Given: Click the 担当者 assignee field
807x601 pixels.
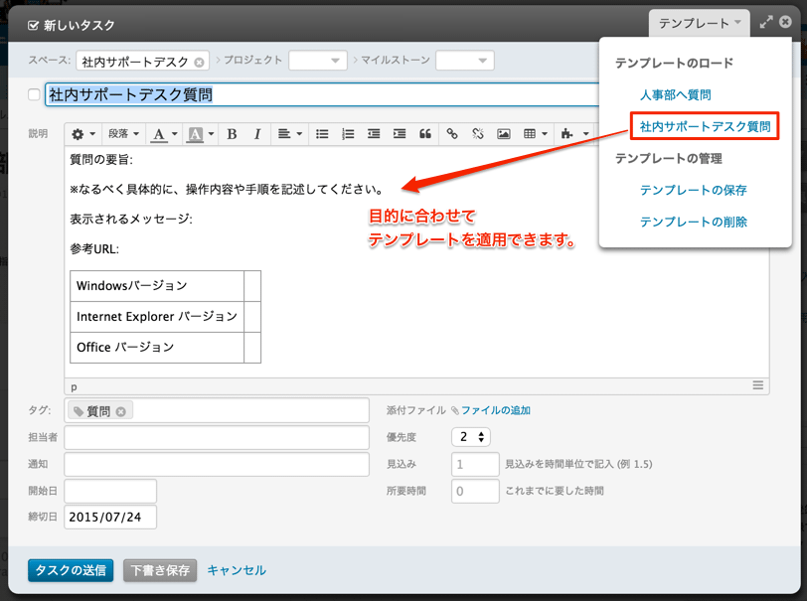Looking at the screenshot, I should 217,437.
